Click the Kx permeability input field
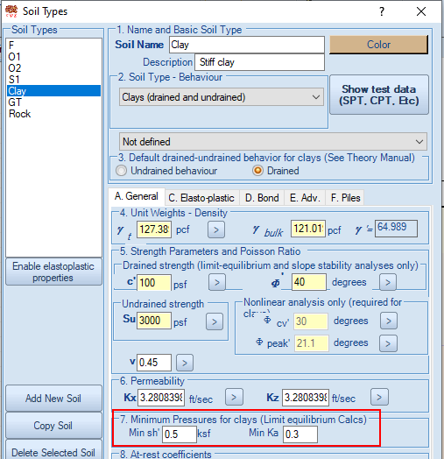Image resolution: width=444 pixels, height=459 pixels. click(x=161, y=398)
